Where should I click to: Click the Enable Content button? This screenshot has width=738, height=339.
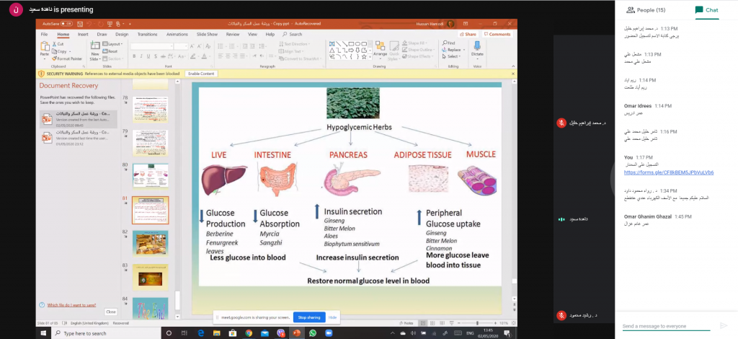[201, 74]
